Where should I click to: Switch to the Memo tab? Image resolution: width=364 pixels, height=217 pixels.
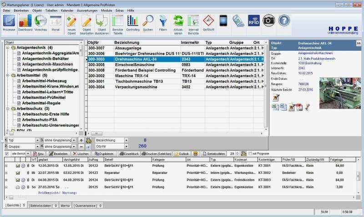coord(65,206)
